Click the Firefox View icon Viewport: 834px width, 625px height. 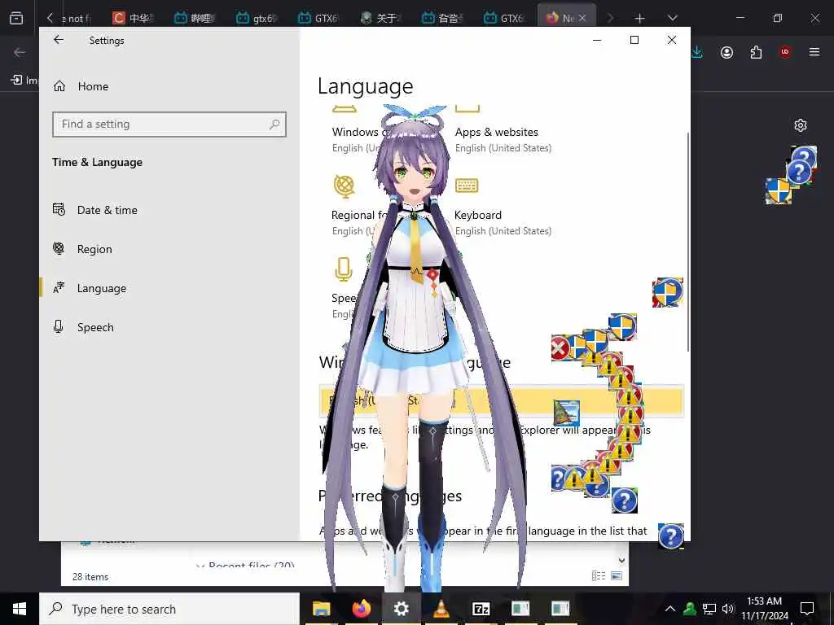tap(16, 19)
